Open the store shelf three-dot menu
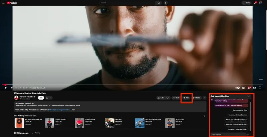267x137 pixels. click(x=204, y=116)
